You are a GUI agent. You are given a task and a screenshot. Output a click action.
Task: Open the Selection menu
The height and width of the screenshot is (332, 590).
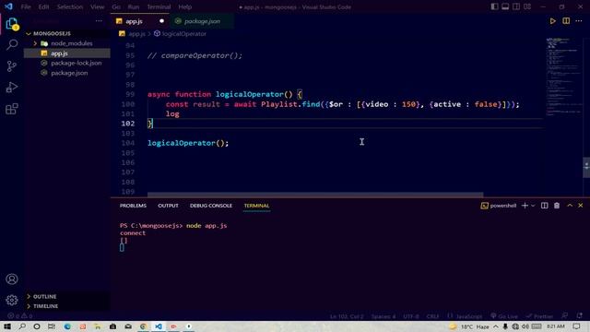pyautogui.click(x=70, y=6)
